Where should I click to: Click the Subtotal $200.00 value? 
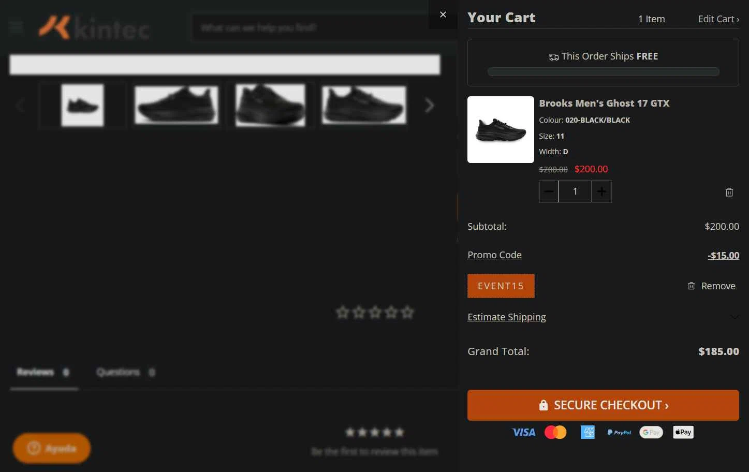(x=722, y=226)
